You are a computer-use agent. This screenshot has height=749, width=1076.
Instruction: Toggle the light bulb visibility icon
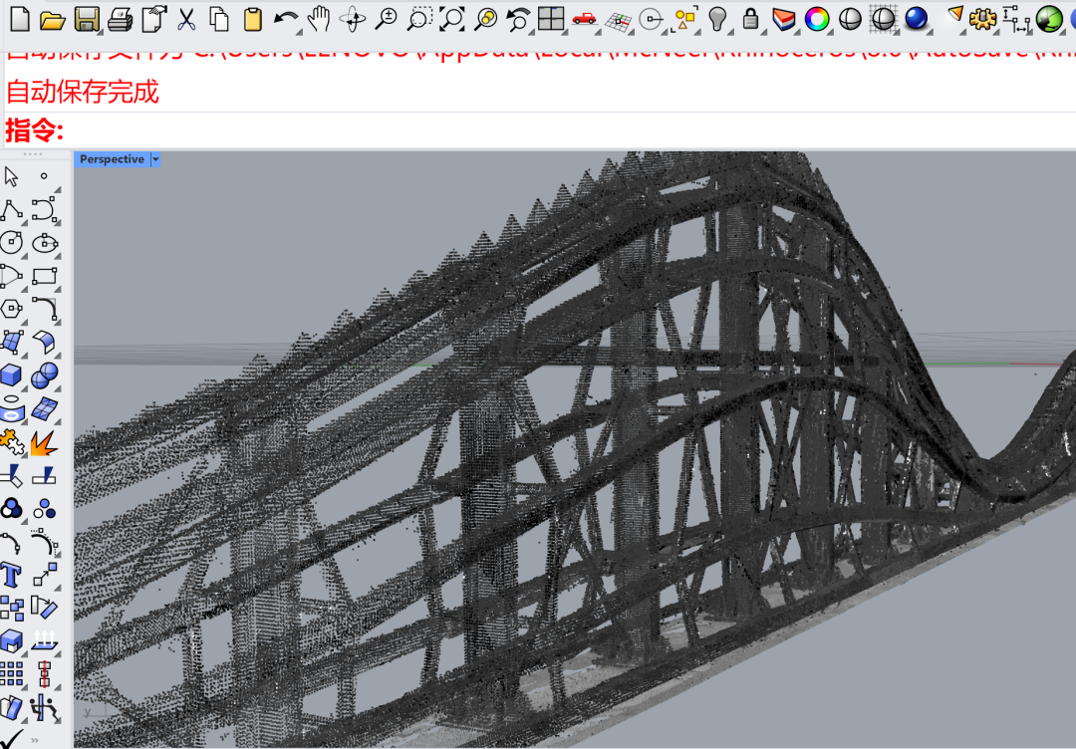coord(717,19)
